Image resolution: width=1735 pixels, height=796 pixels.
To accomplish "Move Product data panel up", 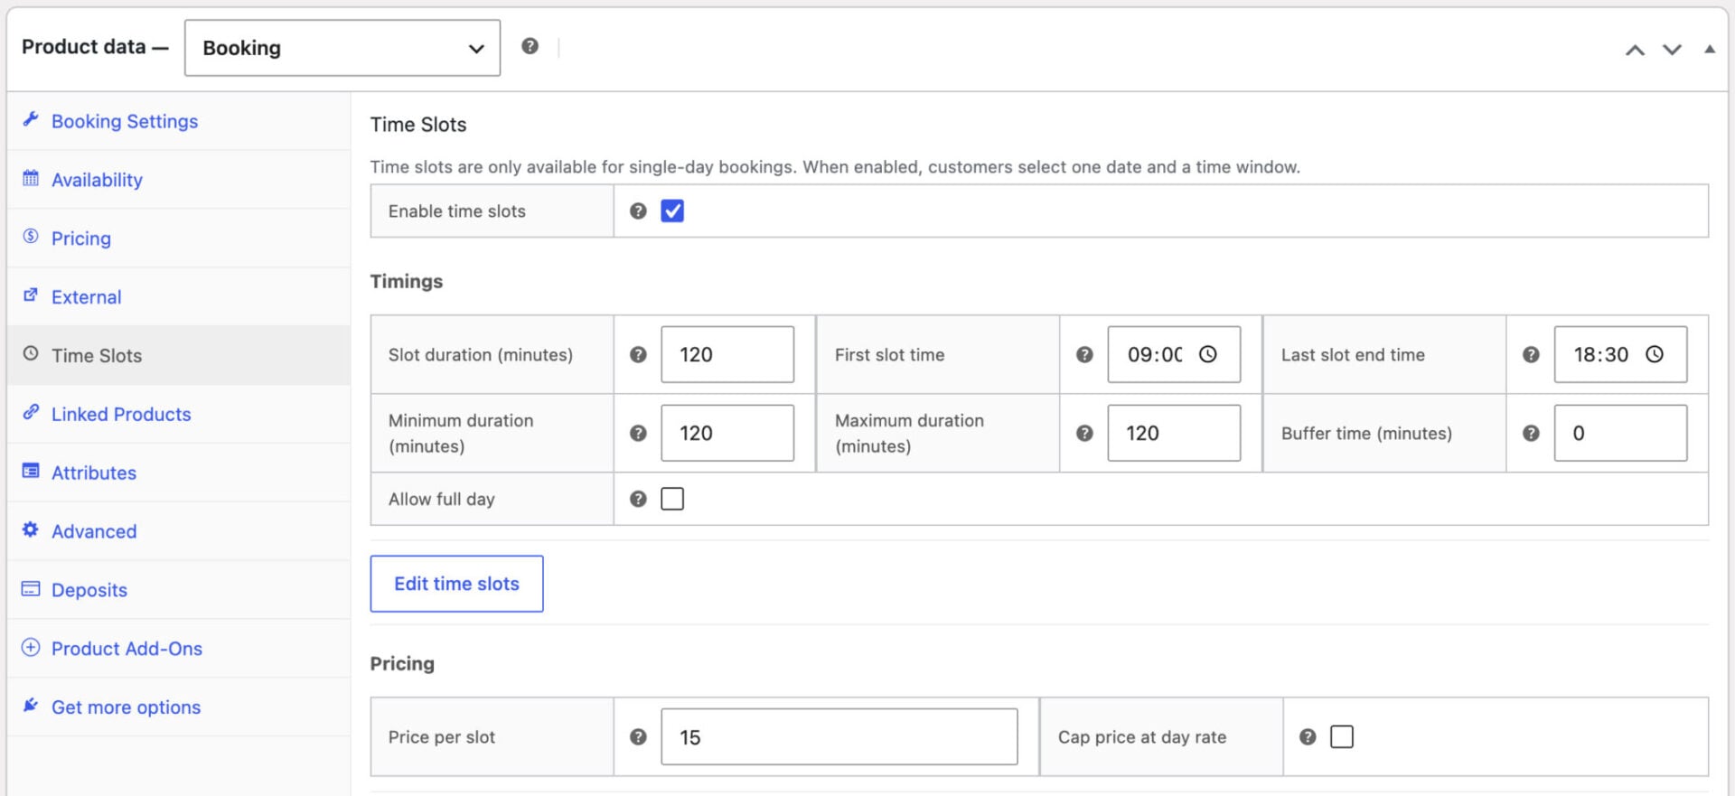I will point(1635,50).
